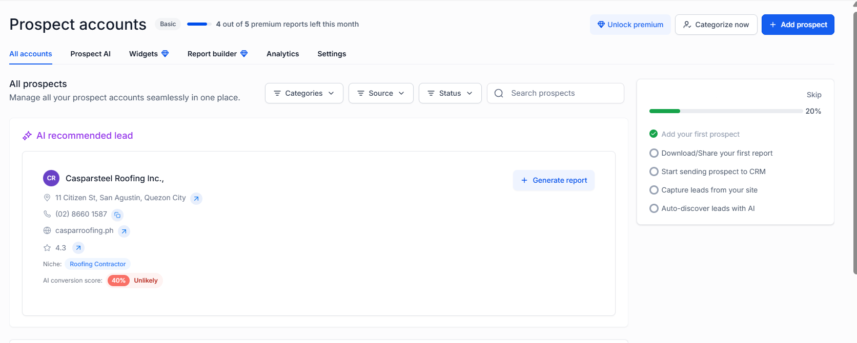Click Casparsteel Roofing Inc., company name
Image resolution: width=857 pixels, height=343 pixels.
pyautogui.click(x=115, y=178)
